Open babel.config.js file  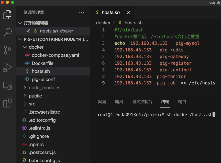[x=45, y=160]
